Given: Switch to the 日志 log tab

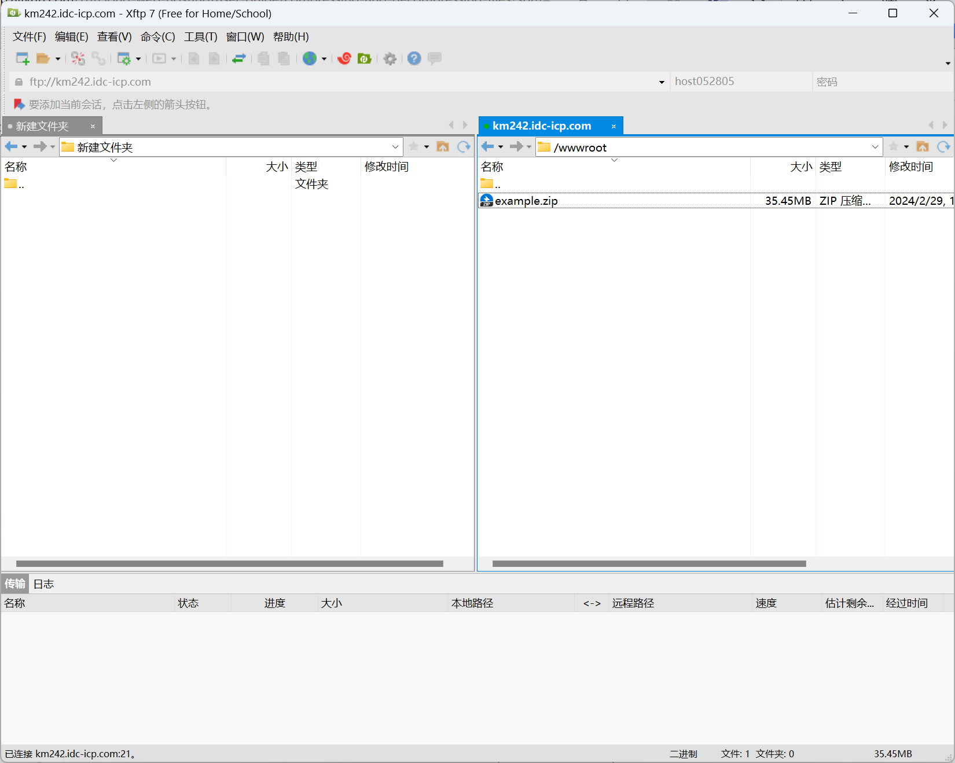Looking at the screenshot, I should (x=43, y=584).
